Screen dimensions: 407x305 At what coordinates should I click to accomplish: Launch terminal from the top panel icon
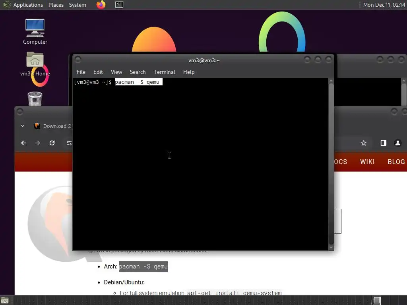coord(119,5)
